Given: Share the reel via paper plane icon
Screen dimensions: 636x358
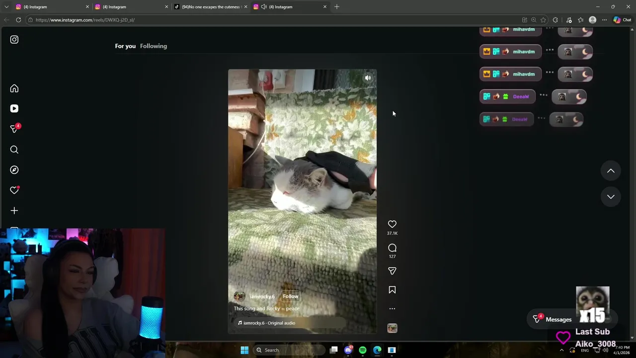Looking at the screenshot, I should pyautogui.click(x=392, y=271).
